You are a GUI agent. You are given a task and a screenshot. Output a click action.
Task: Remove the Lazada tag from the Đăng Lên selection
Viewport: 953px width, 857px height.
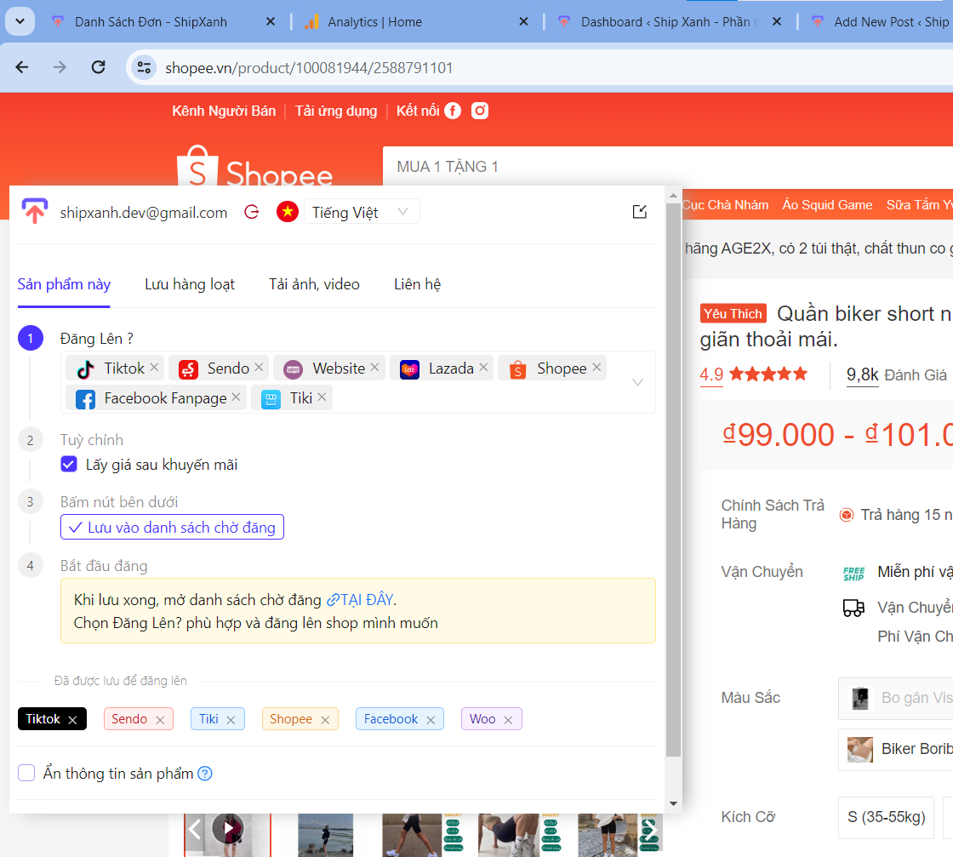point(483,368)
